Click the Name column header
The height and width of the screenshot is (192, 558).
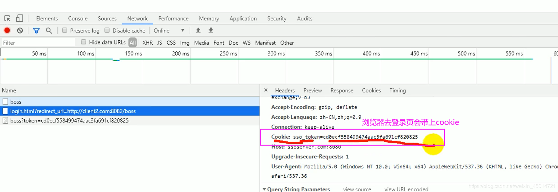click(130, 91)
